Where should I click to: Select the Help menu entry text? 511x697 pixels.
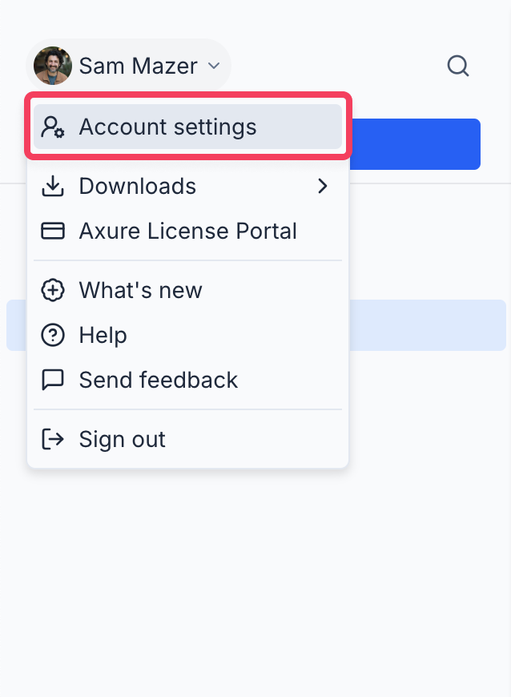[103, 335]
